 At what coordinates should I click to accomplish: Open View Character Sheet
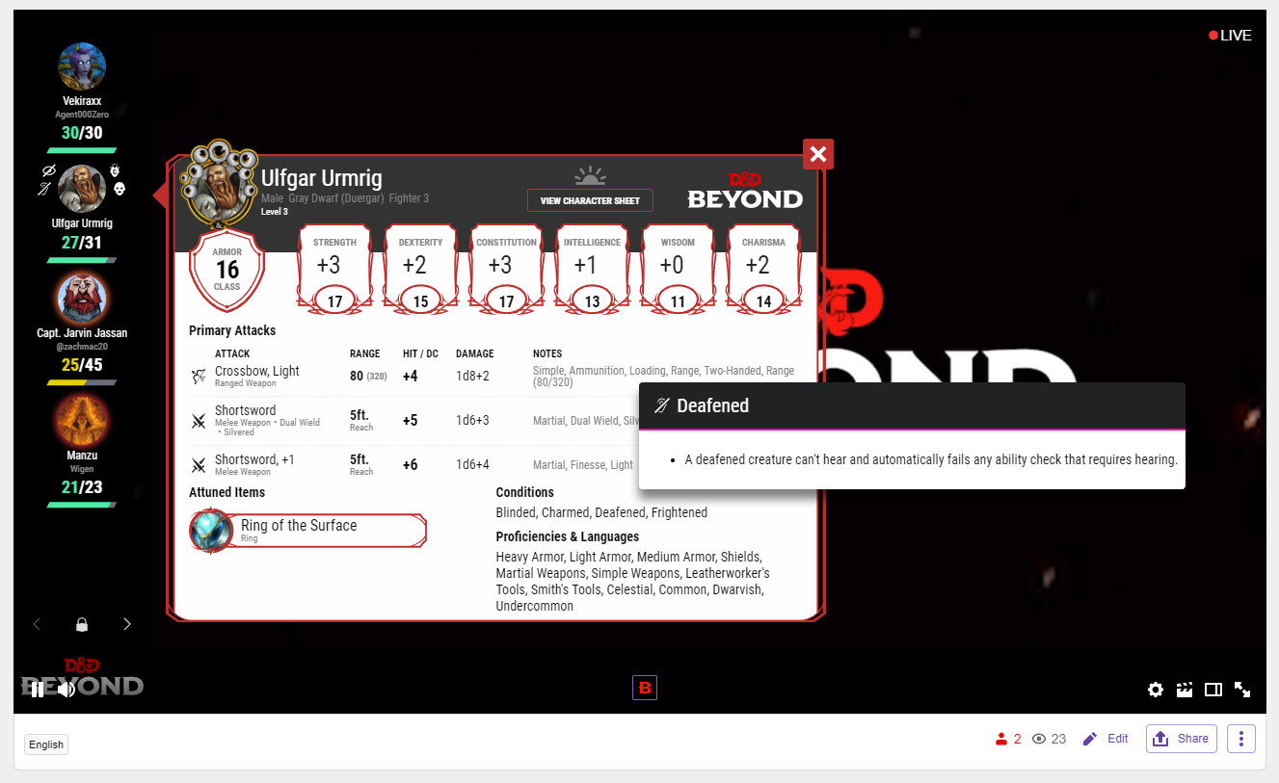(590, 200)
